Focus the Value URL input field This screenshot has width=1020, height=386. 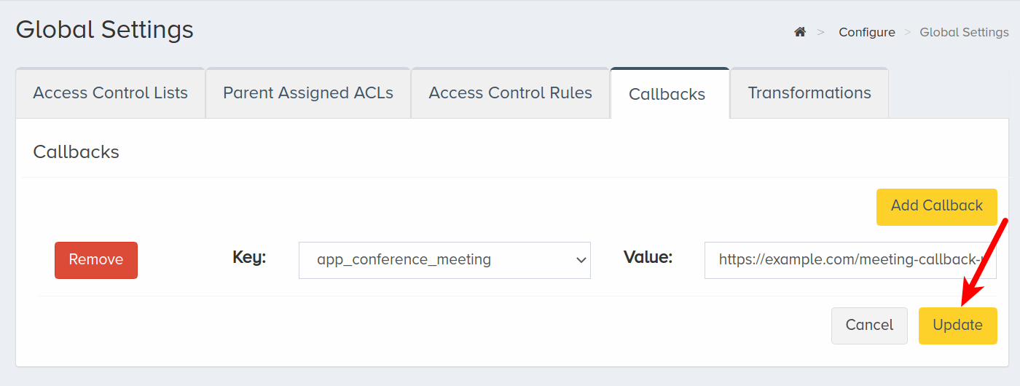click(850, 260)
